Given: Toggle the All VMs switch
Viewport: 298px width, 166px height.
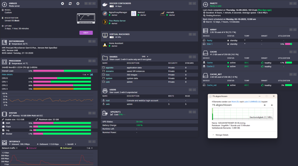Looking at the screenshot, I should [x=112, y=37].
